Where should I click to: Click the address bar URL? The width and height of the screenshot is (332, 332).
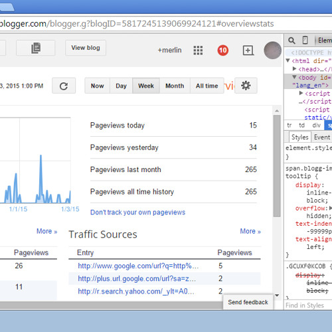137,24
